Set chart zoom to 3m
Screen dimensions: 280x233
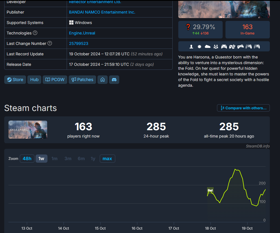coord(68,158)
